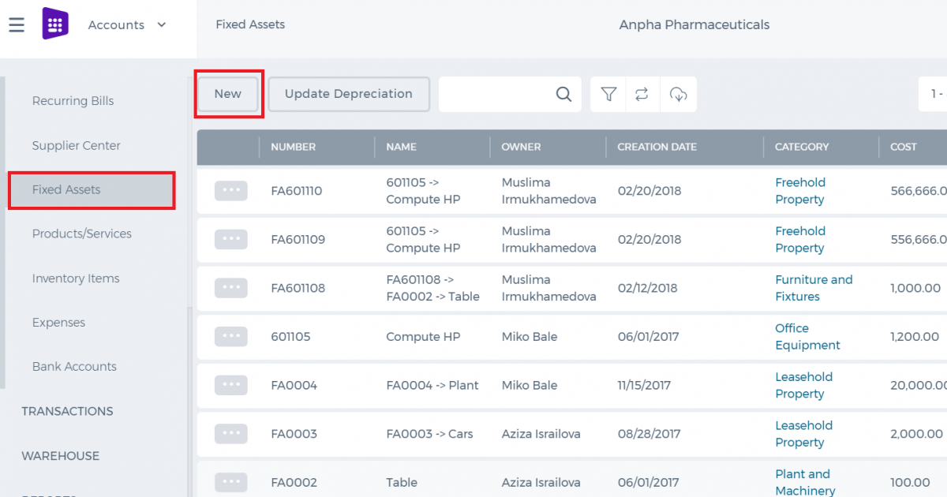947x497 pixels.
Task: Open Bank Accounts in sidebar
Action: 74,367
